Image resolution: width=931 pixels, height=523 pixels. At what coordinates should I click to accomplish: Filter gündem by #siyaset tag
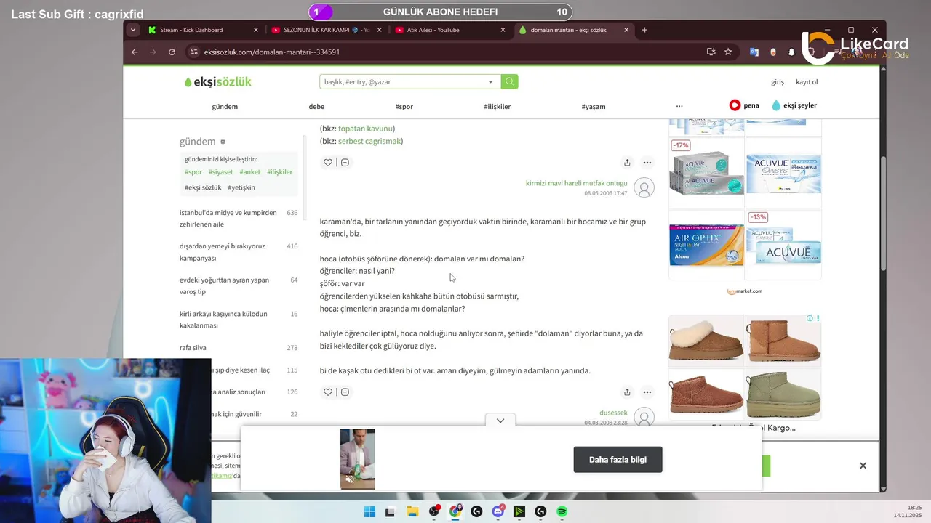point(220,172)
